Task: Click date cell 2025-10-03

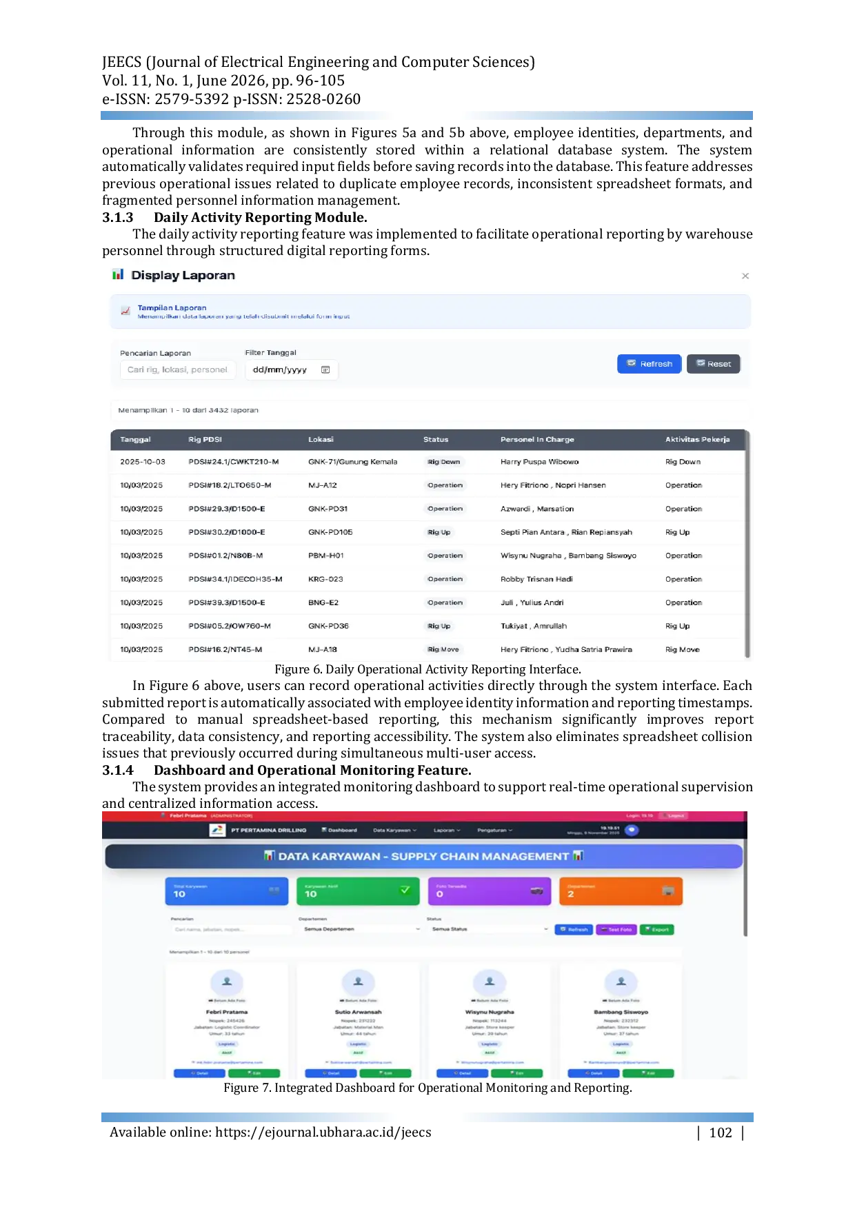Action: pos(143,462)
